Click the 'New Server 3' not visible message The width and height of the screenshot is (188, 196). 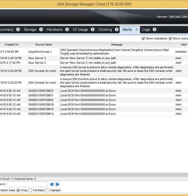pos(88,58)
